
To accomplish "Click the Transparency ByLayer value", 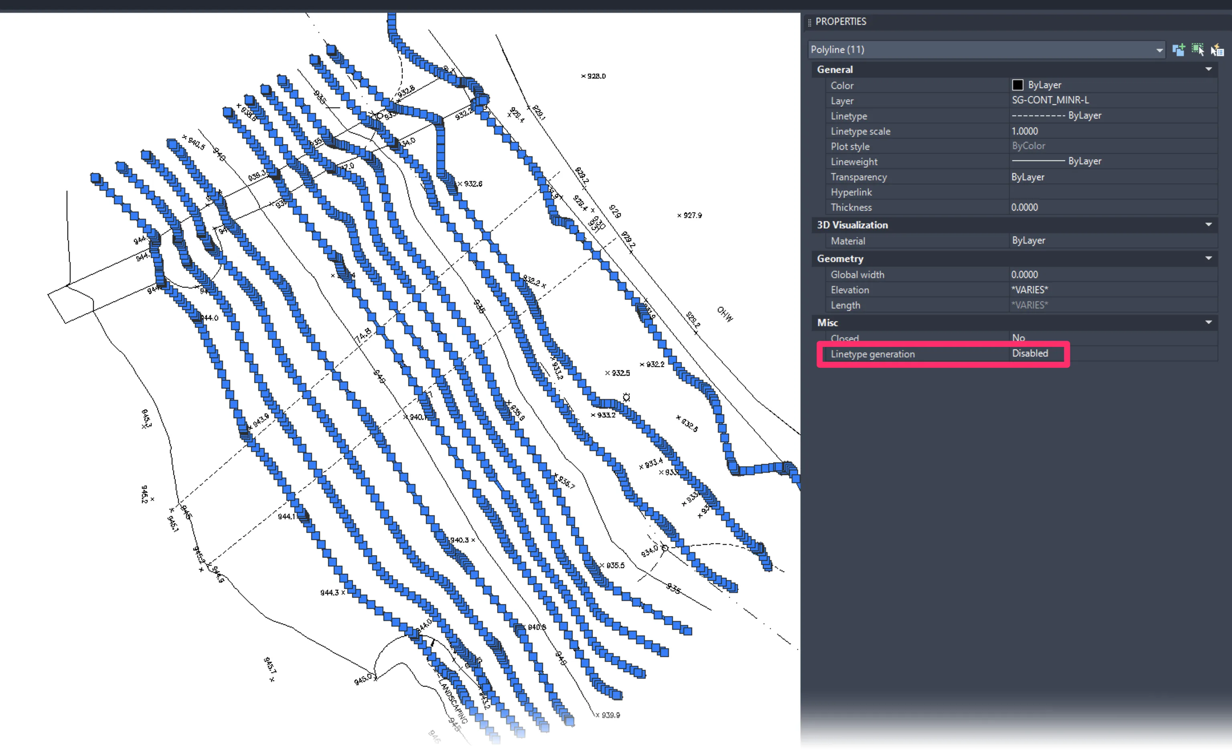I will coord(1027,177).
